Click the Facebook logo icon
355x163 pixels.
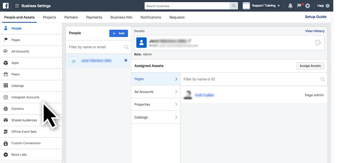coord(6,6)
